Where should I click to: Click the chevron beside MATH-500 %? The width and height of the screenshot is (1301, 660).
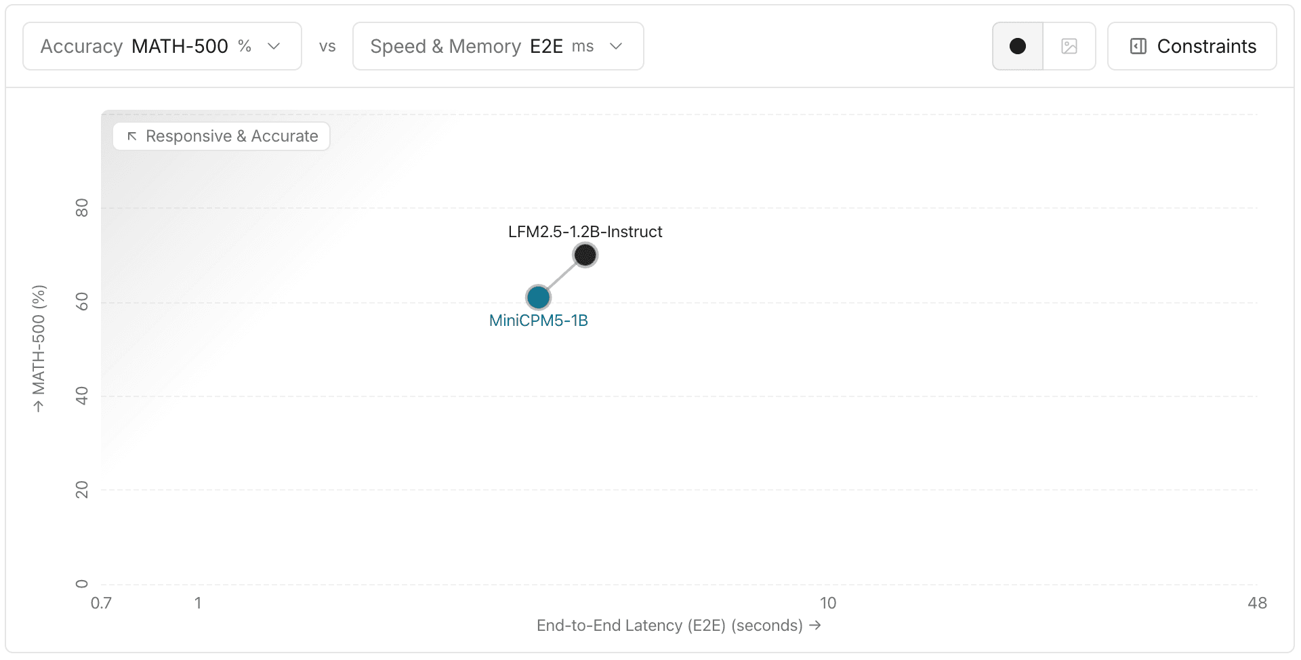[274, 46]
